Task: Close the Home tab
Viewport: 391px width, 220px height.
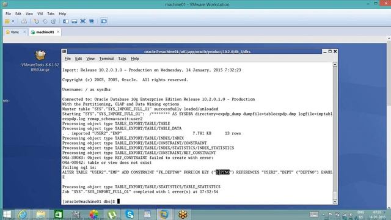Action: tap(24, 32)
